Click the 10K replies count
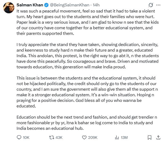Viewport: 165px width, 142px height. pos(26,137)
